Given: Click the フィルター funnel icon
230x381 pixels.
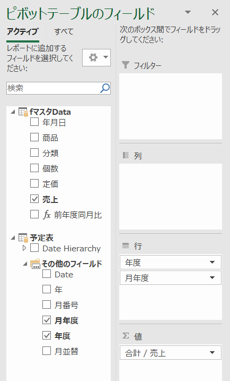Looking at the screenshot, I should click(126, 65).
